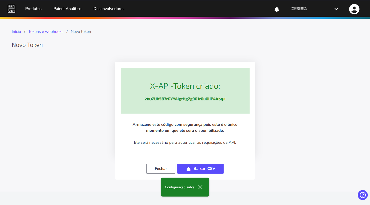Image resolution: width=370 pixels, height=205 pixels.
Task: Dismiss the Configuração salva toast
Action: coord(200,187)
